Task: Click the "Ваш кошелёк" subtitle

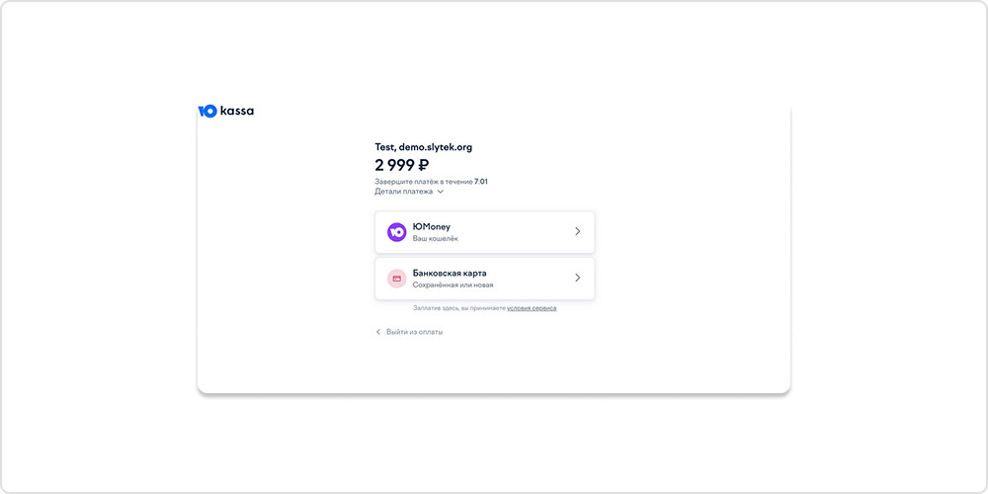Action: coord(435,239)
